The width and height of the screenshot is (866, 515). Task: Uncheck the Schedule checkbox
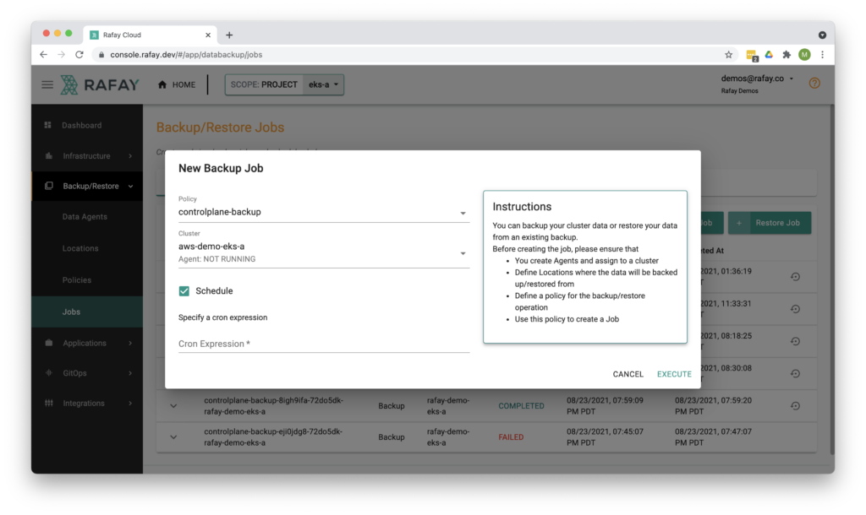tap(184, 290)
